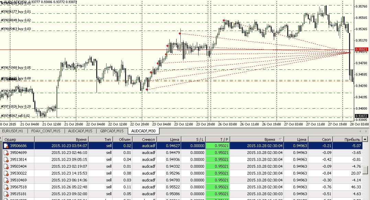
Task: Click order icon for order 39503404
Action: coord(6,166)
